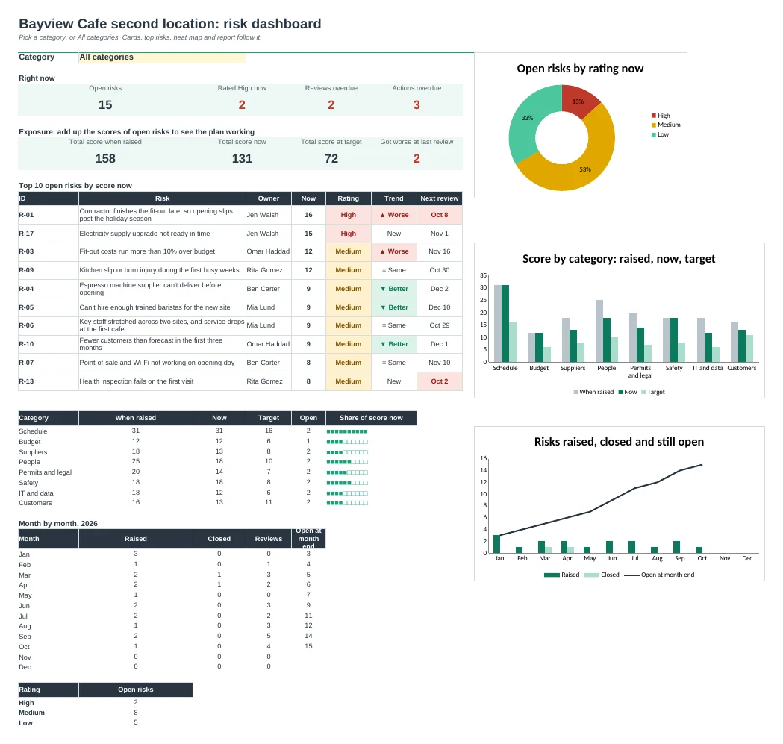Click the Schedule share-of-score data bar

coord(347,431)
